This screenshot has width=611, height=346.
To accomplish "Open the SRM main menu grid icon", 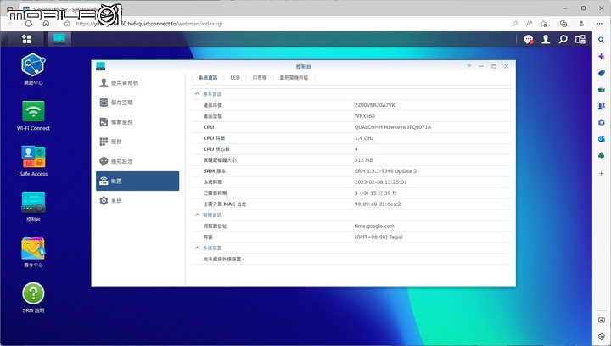I will click(26, 39).
